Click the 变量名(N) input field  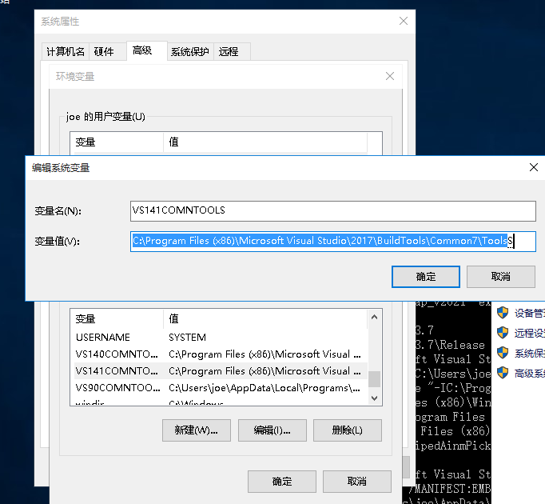pos(333,211)
